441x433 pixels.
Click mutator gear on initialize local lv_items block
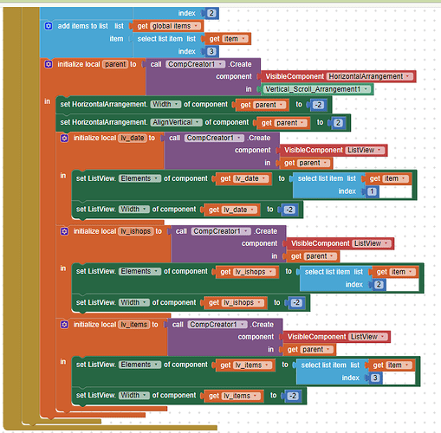[64, 325]
